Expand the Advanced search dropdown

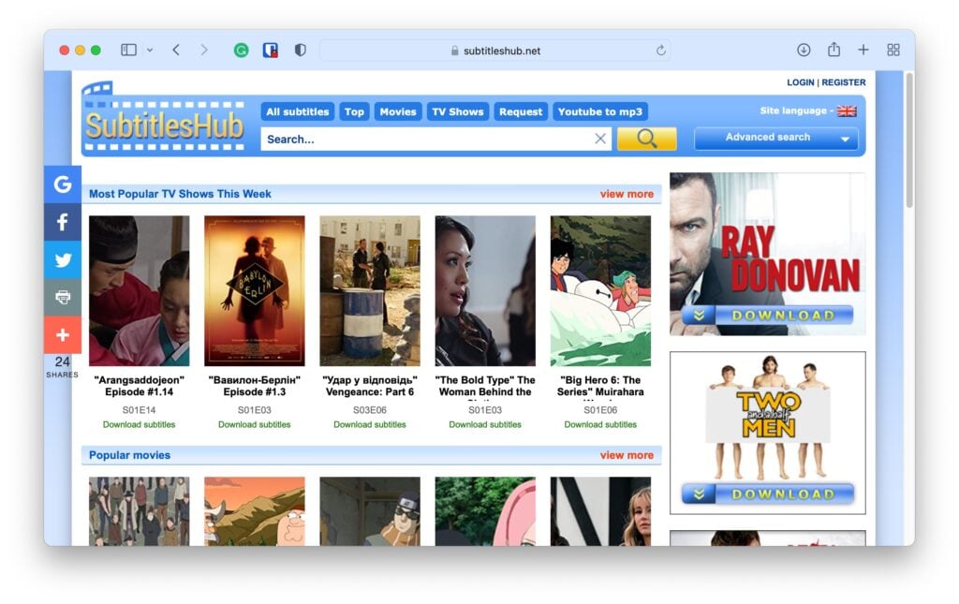tap(776, 139)
